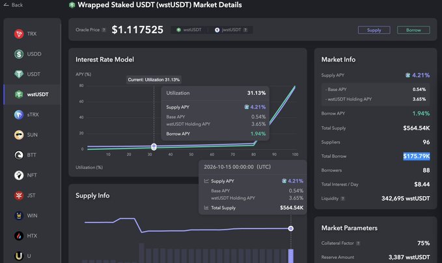This screenshot has width=442, height=263.
Task: Select wstUSDT token icon in sidebar
Action: pos(19,95)
